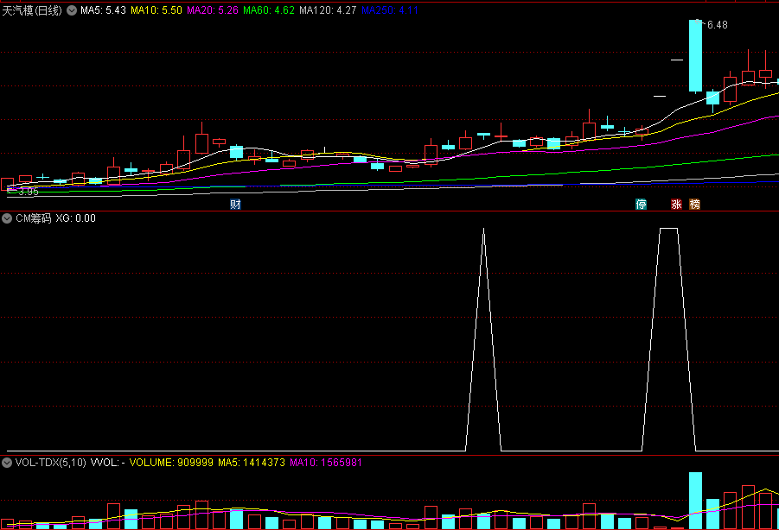The height and width of the screenshot is (530, 779).
Task: Click the volume MA10: 1565981 value
Action: tap(326, 463)
